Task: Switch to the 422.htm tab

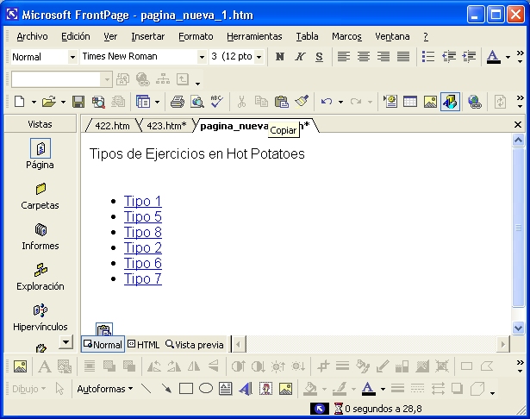Action: pos(112,126)
